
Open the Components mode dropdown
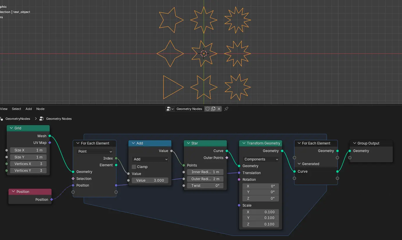(261, 159)
